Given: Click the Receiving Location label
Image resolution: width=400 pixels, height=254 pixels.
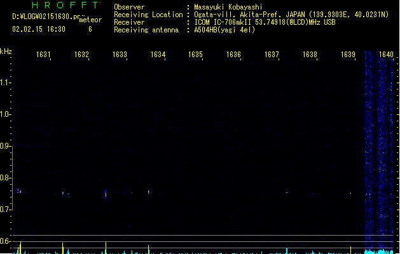Looking at the screenshot, I should 148,15.
